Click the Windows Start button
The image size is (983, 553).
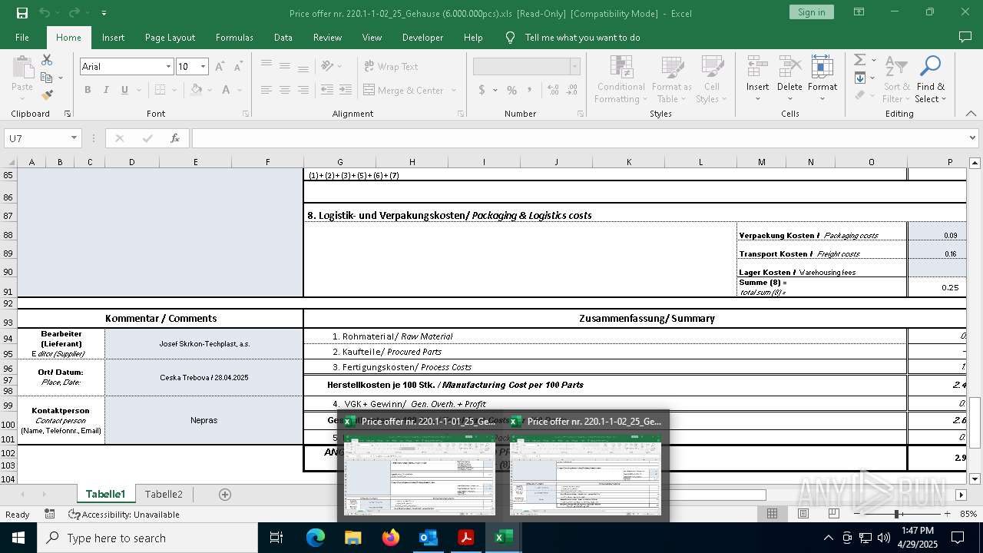pyautogui.click(x=18, y=538)
